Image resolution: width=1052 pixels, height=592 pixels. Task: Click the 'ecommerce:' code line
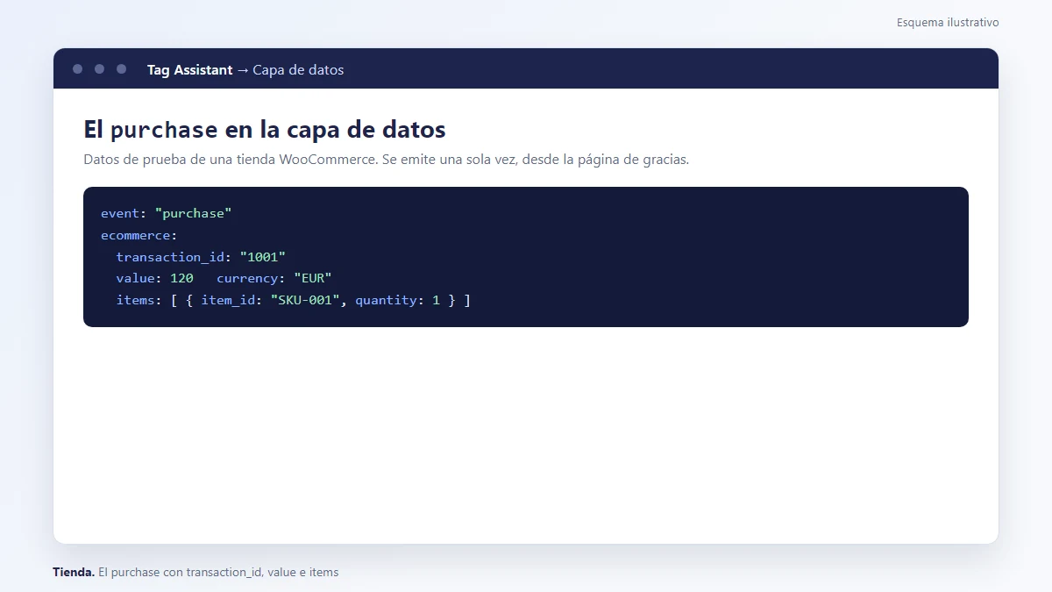[139, 235]
